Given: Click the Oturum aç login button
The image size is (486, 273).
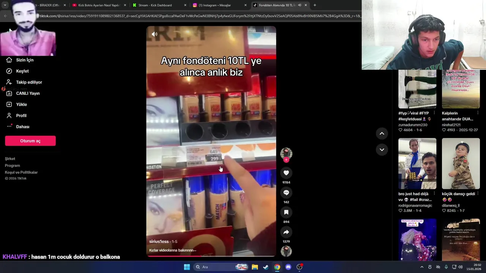Looking at the screenshot, I should click(x=30, y=141).
